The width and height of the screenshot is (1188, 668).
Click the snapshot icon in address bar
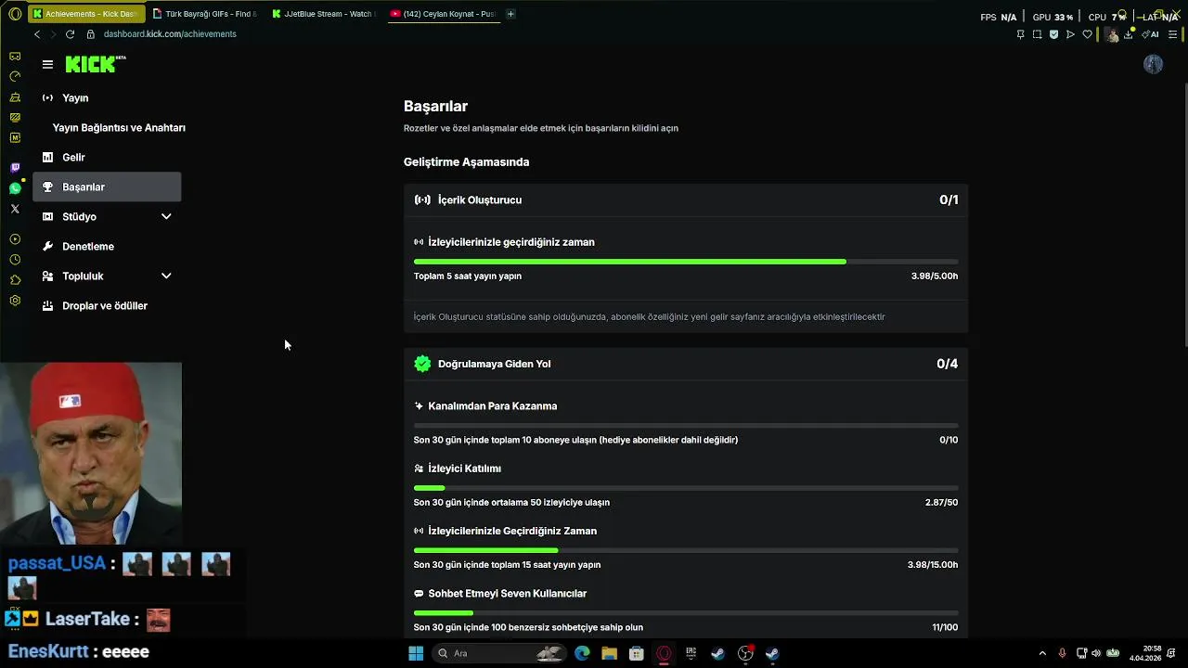[1037, 34]
